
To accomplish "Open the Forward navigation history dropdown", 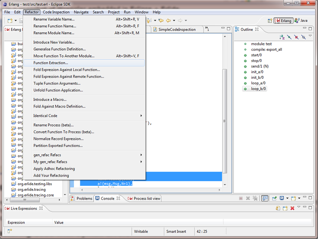I will 186,20.
